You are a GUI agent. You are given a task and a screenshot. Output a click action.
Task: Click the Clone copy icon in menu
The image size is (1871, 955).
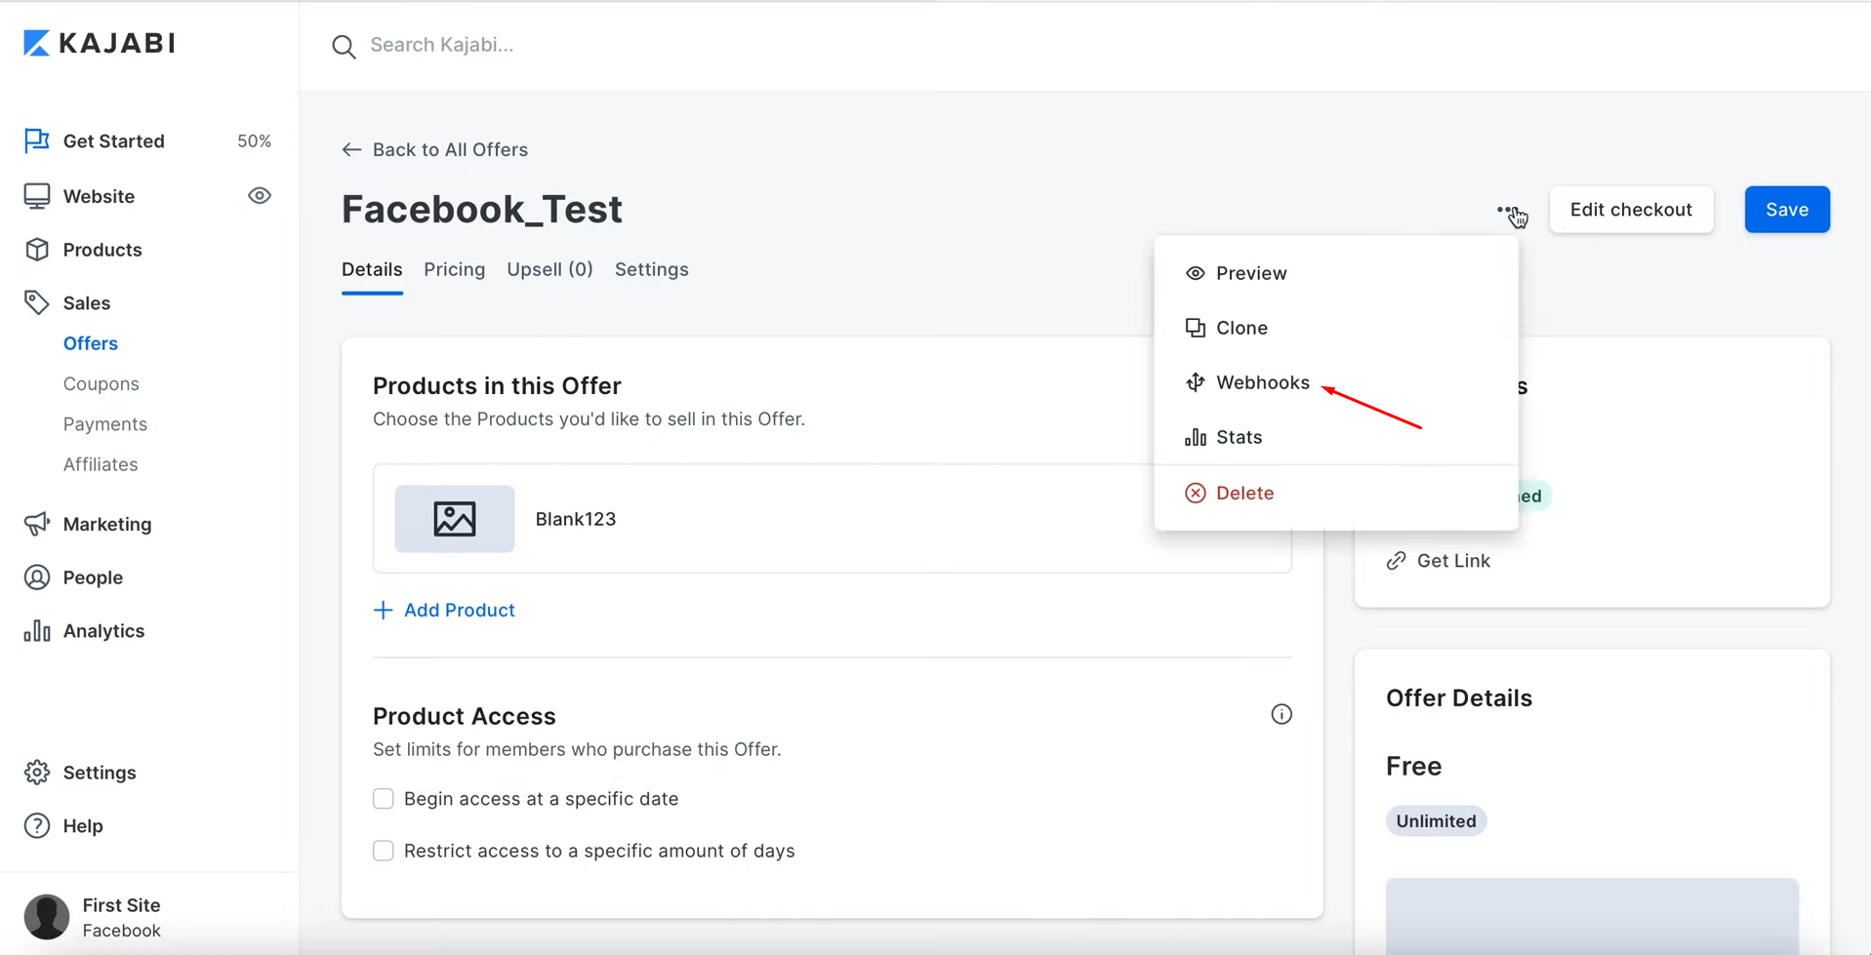1195,328
